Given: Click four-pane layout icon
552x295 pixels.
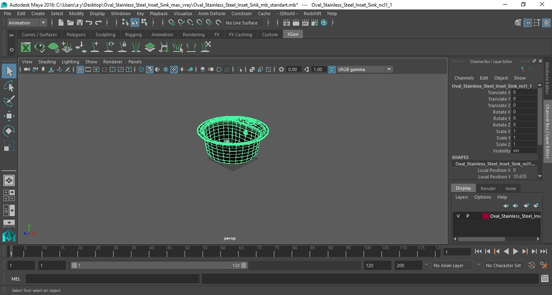Looking at the screenshot, I should [x=9, y=195].
